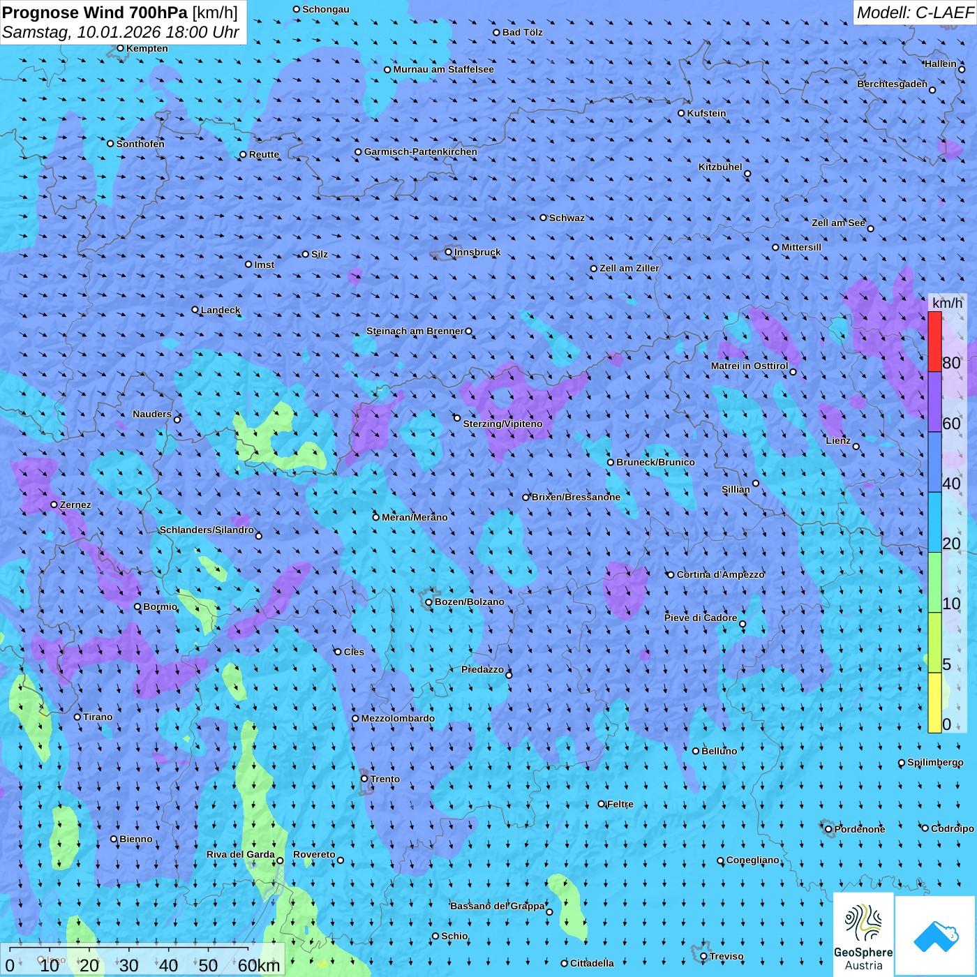Click the Meran/Merano city marker
Screen dimensions: 977x977
click(x=376, y=517)
